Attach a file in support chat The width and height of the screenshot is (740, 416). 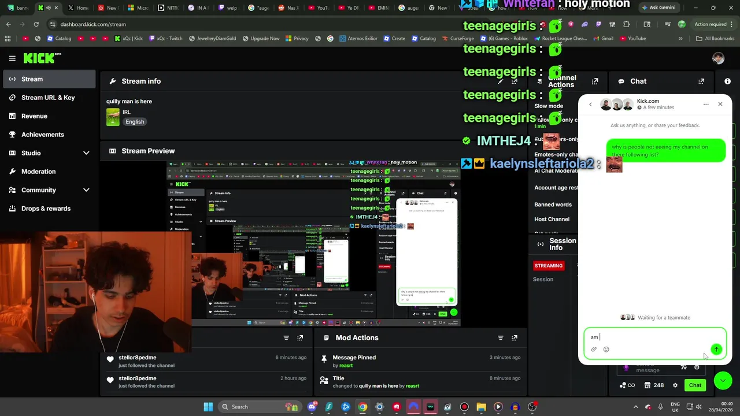click(x=594, y=350)
